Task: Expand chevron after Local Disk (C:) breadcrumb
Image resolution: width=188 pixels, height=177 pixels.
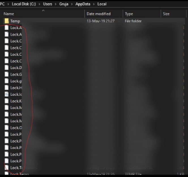Action: (x=40, y=4)
